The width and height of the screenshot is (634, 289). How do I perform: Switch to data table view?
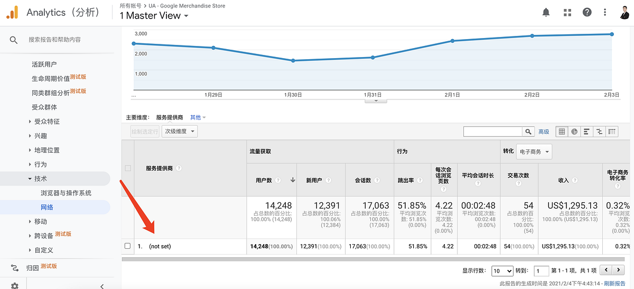[562, 132]
